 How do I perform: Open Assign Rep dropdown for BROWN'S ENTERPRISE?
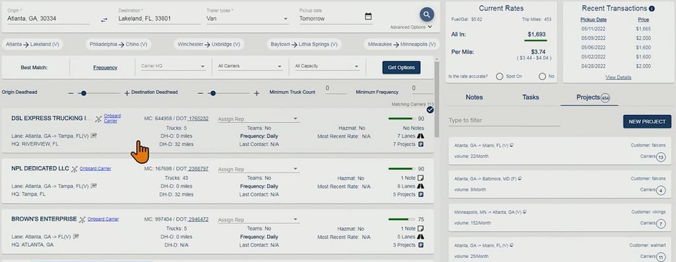(259, 220)
